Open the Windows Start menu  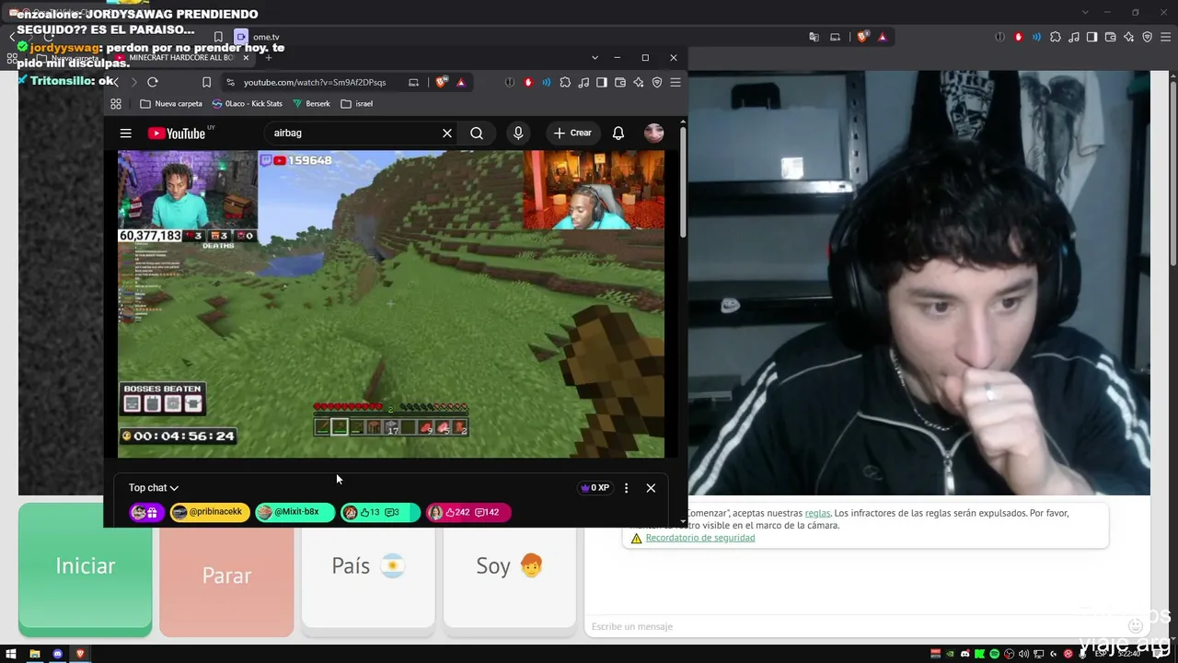[11, 654]
